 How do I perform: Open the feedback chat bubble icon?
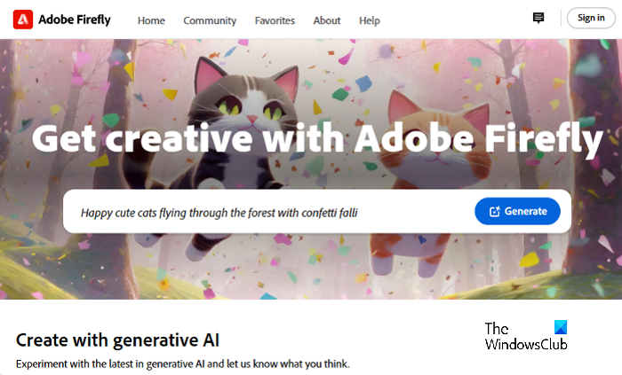coord(538,18)
